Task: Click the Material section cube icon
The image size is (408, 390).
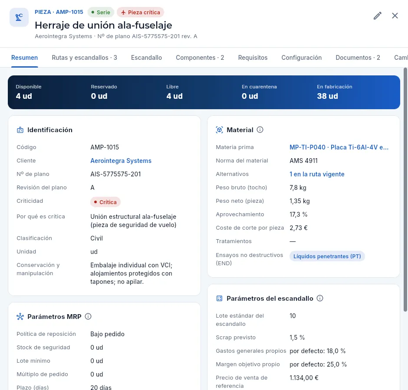Action: click(219, 130)
